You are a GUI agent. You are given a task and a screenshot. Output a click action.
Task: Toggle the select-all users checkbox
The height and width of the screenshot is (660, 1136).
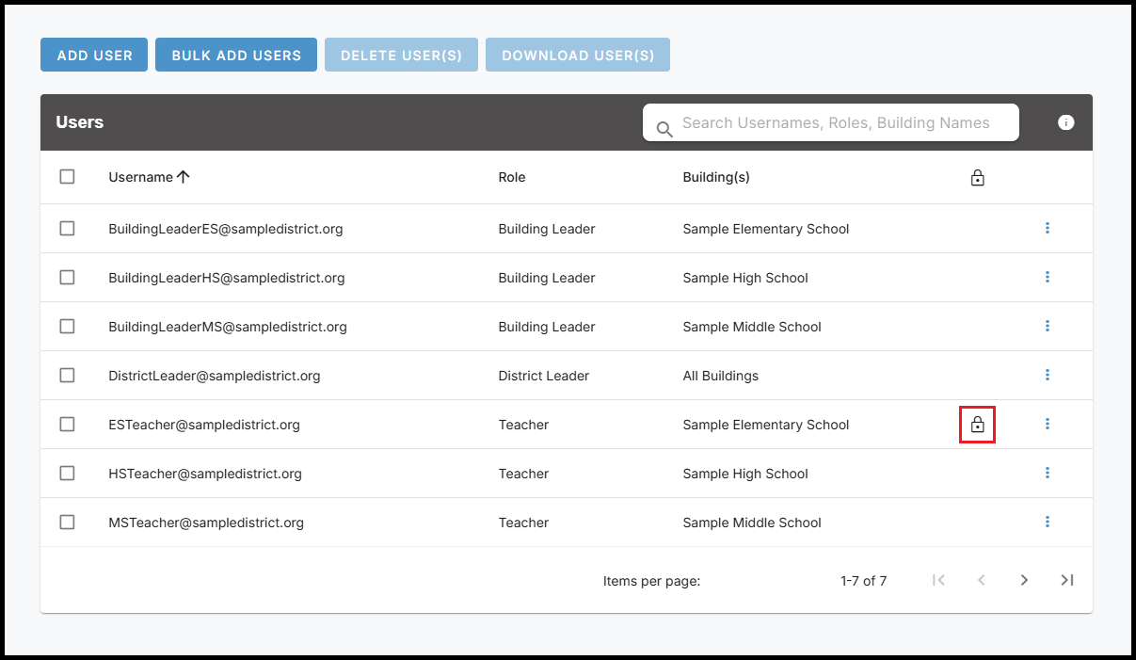(67, 176)
